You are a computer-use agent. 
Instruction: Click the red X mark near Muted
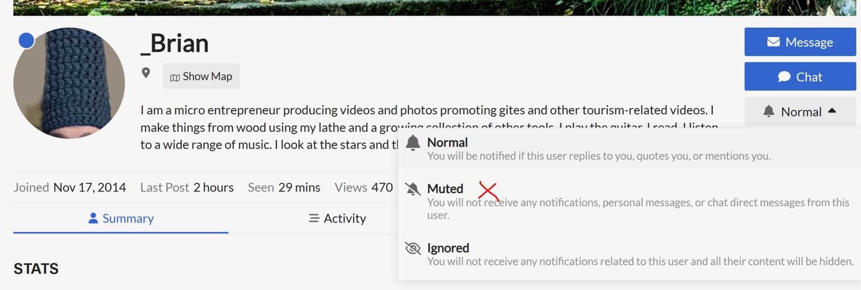(488, 190)
